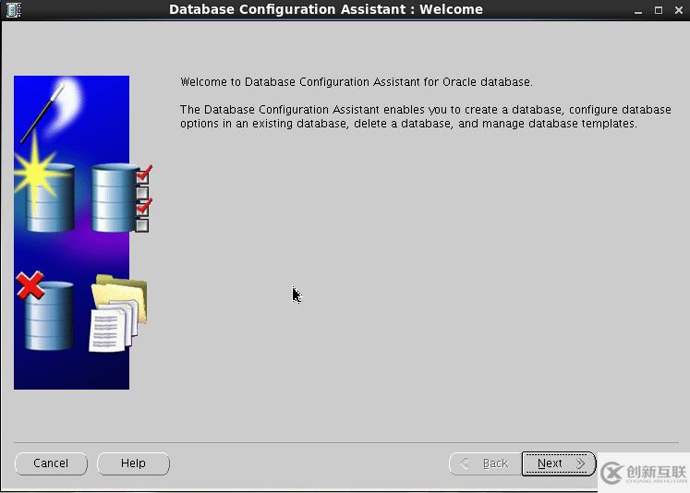Click the watermark logo in bottom-right corner

[644, 473]
